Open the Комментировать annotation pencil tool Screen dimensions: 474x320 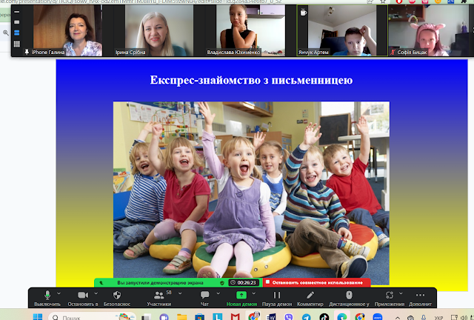coord(310,298)
